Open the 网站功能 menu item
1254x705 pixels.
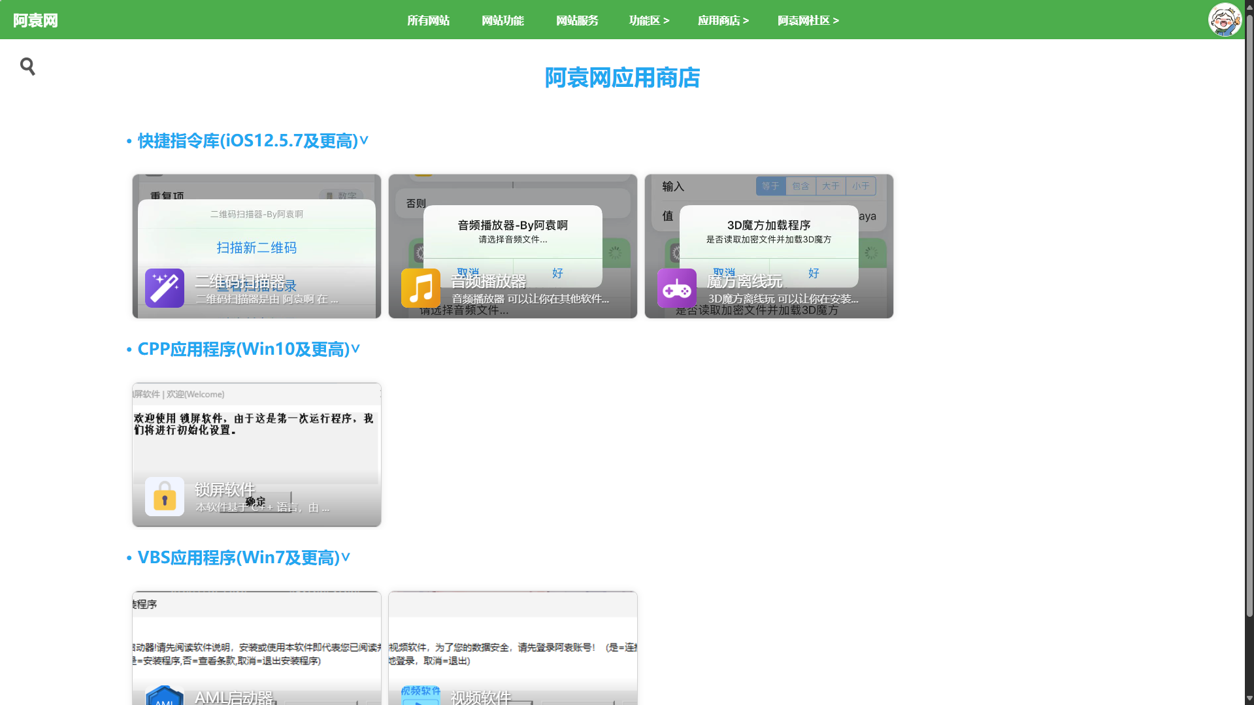point(503,20)
